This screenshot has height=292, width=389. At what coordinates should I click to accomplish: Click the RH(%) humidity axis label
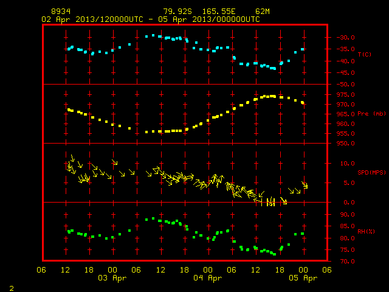coord(366,231)
